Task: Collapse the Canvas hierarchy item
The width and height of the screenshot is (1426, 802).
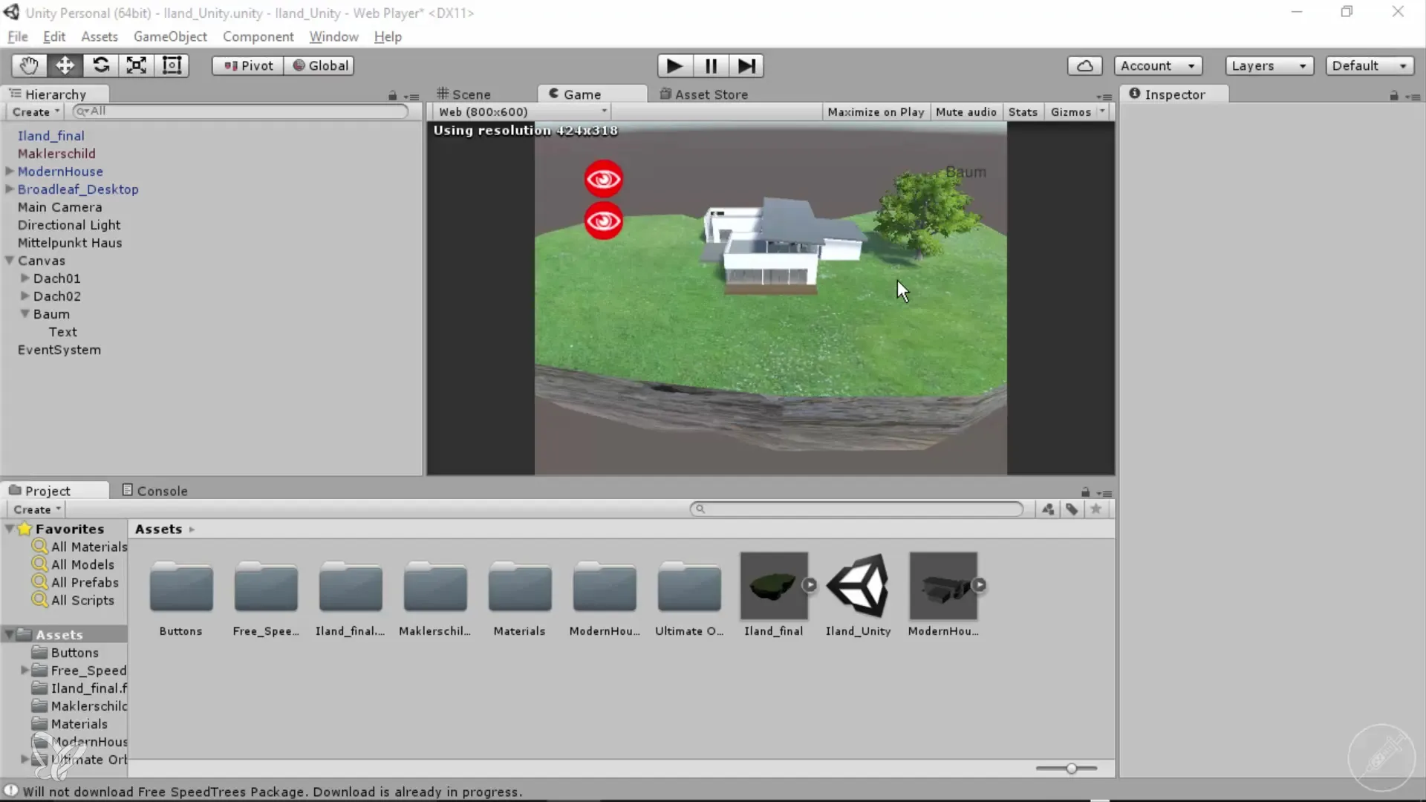Action: click(x=10, y=260)
